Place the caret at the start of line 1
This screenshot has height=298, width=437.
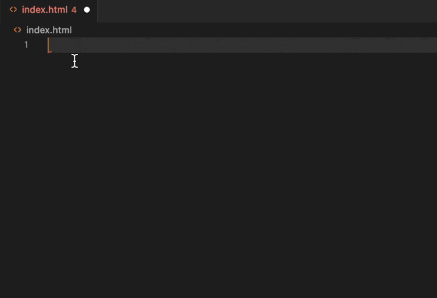point(49,45)
